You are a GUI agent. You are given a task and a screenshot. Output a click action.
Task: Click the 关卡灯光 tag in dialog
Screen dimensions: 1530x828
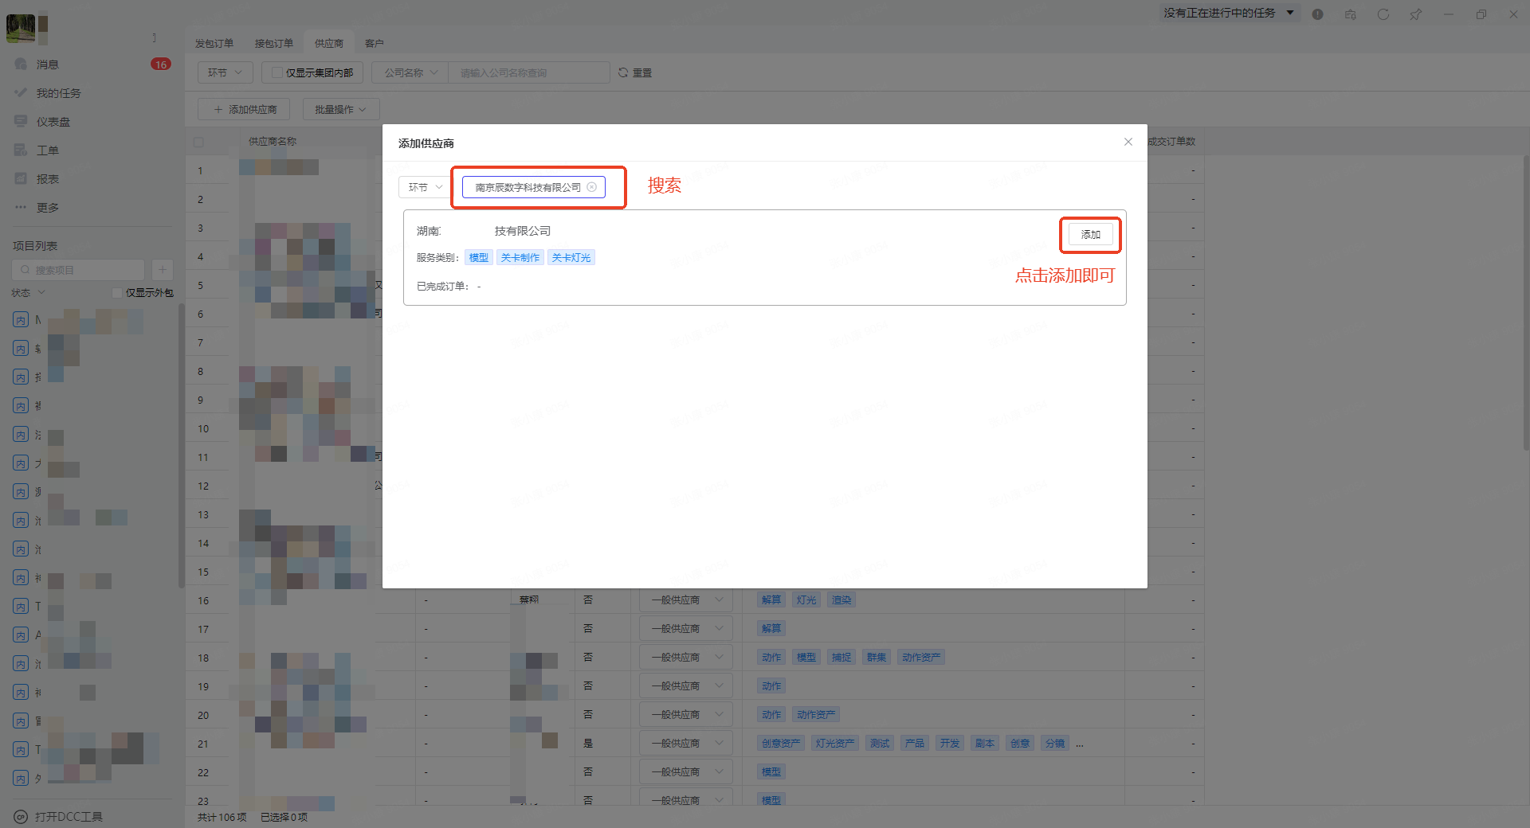coord(571,258)
